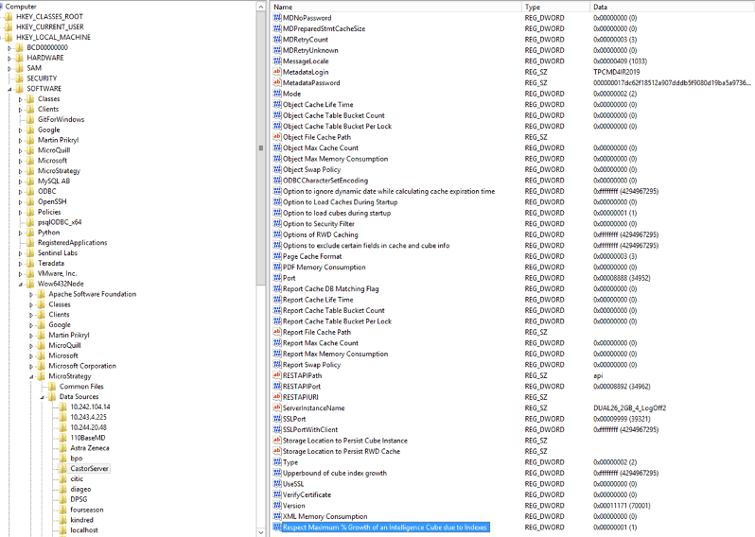Select the SSLPort registry value
Image resolution: width=755 pixels, height=537 pixels.
coord(293,418)
